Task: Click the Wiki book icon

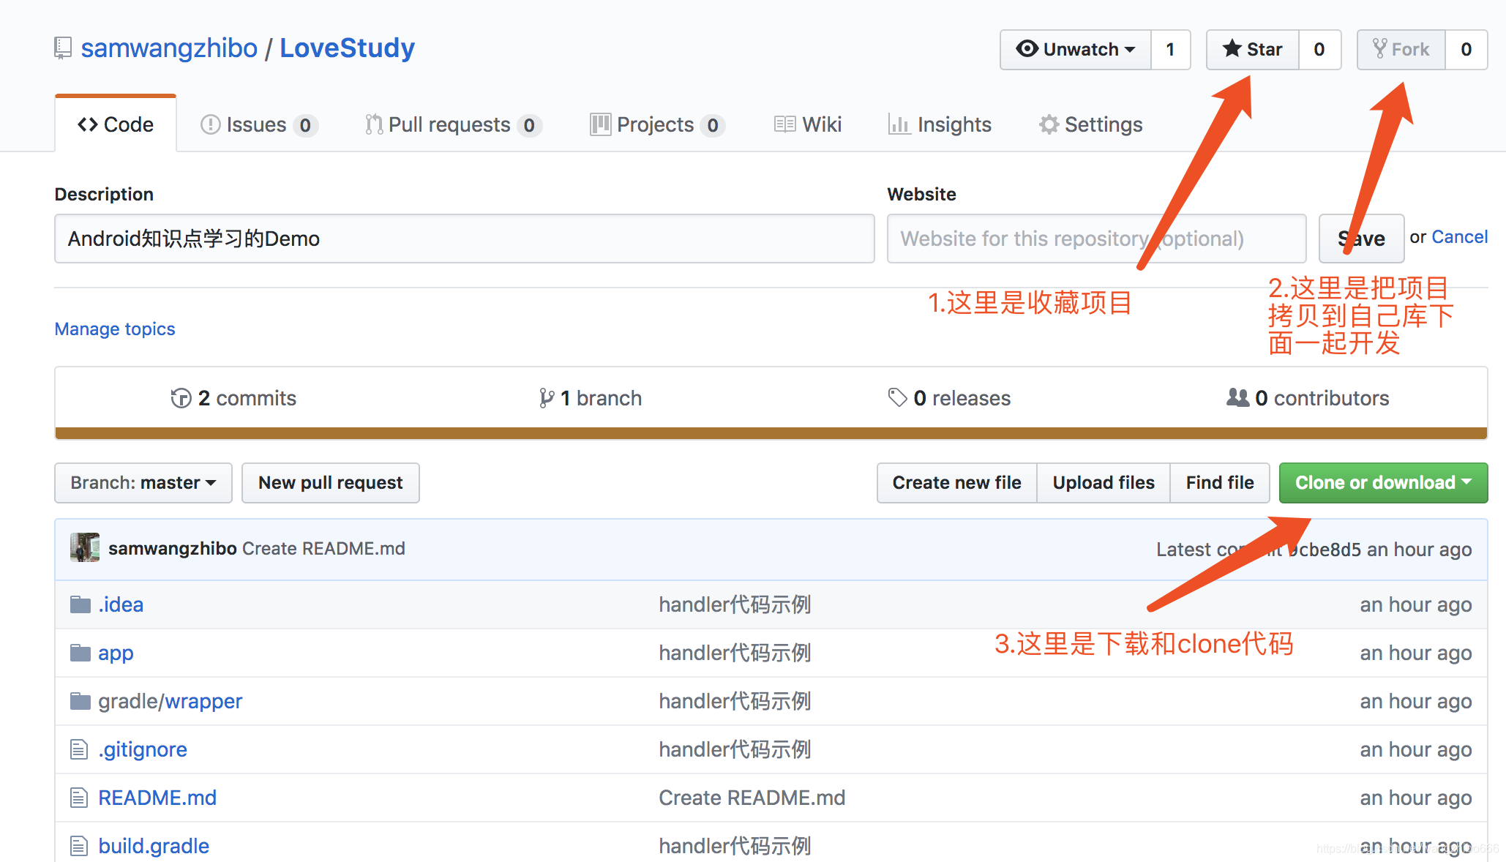Action: 785,124
